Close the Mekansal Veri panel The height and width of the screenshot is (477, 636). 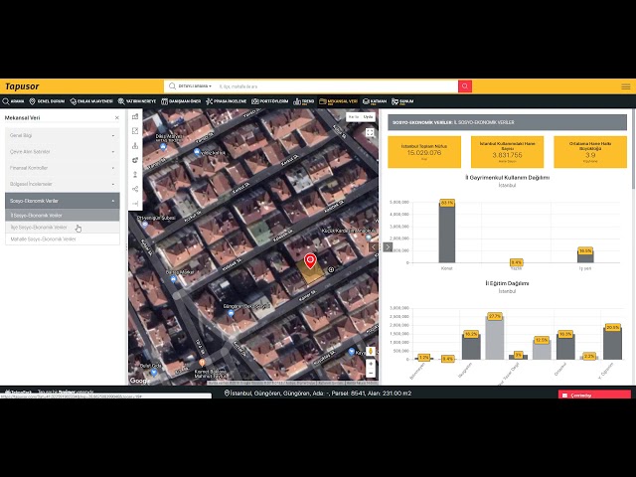(x=117, y=117)
